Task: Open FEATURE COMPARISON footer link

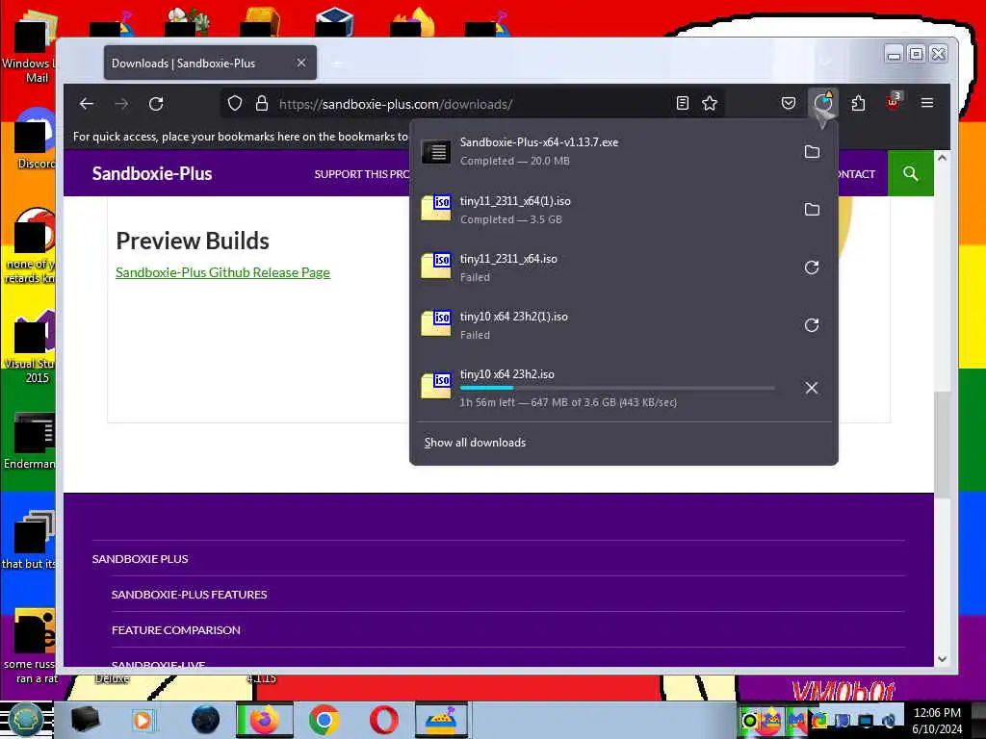Action: [175, 629]
